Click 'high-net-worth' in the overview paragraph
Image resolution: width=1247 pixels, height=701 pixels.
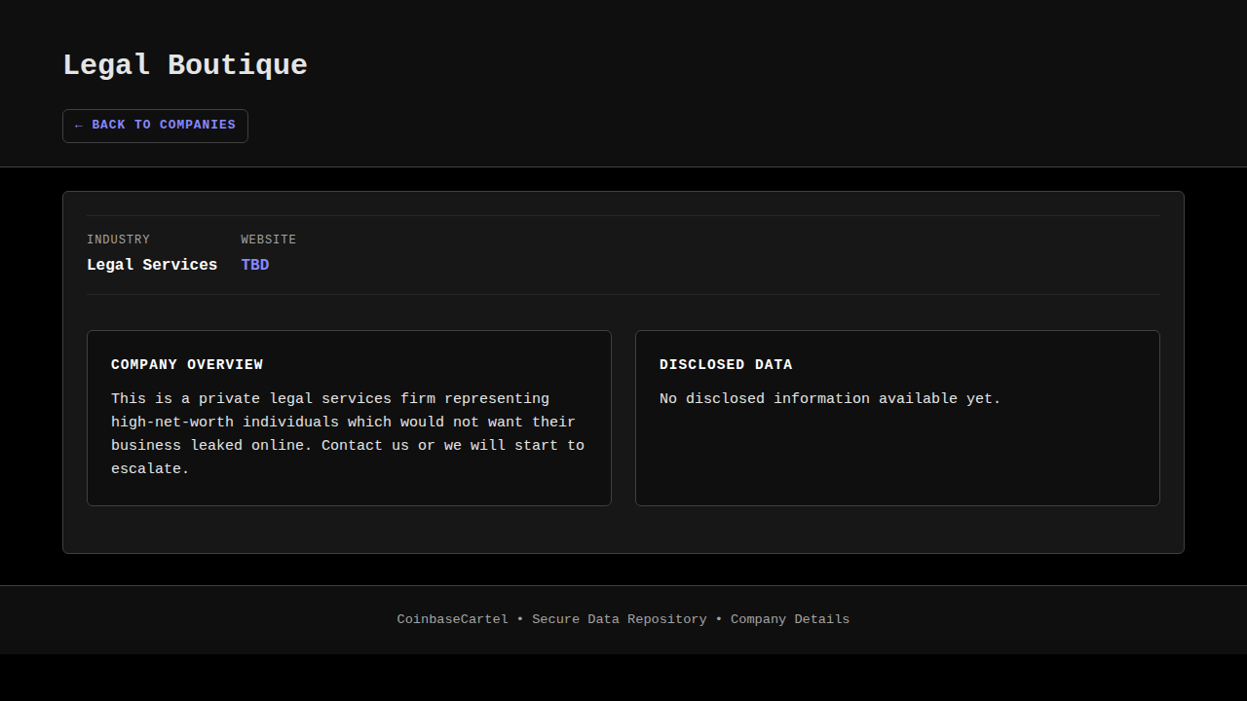(171, 423)
